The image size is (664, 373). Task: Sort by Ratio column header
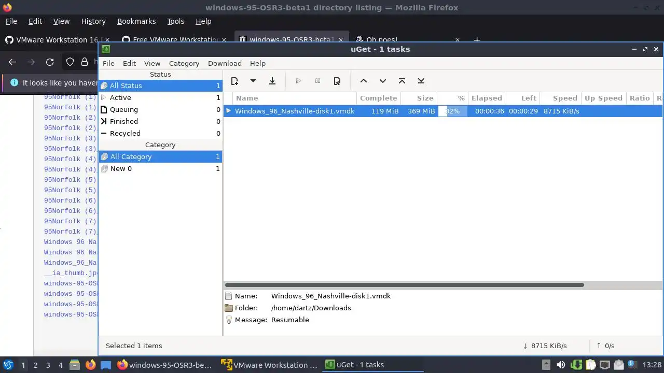click(x=640, y=98)
